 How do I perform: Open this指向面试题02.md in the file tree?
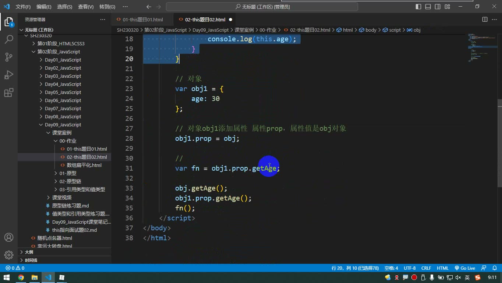[74, 230]
